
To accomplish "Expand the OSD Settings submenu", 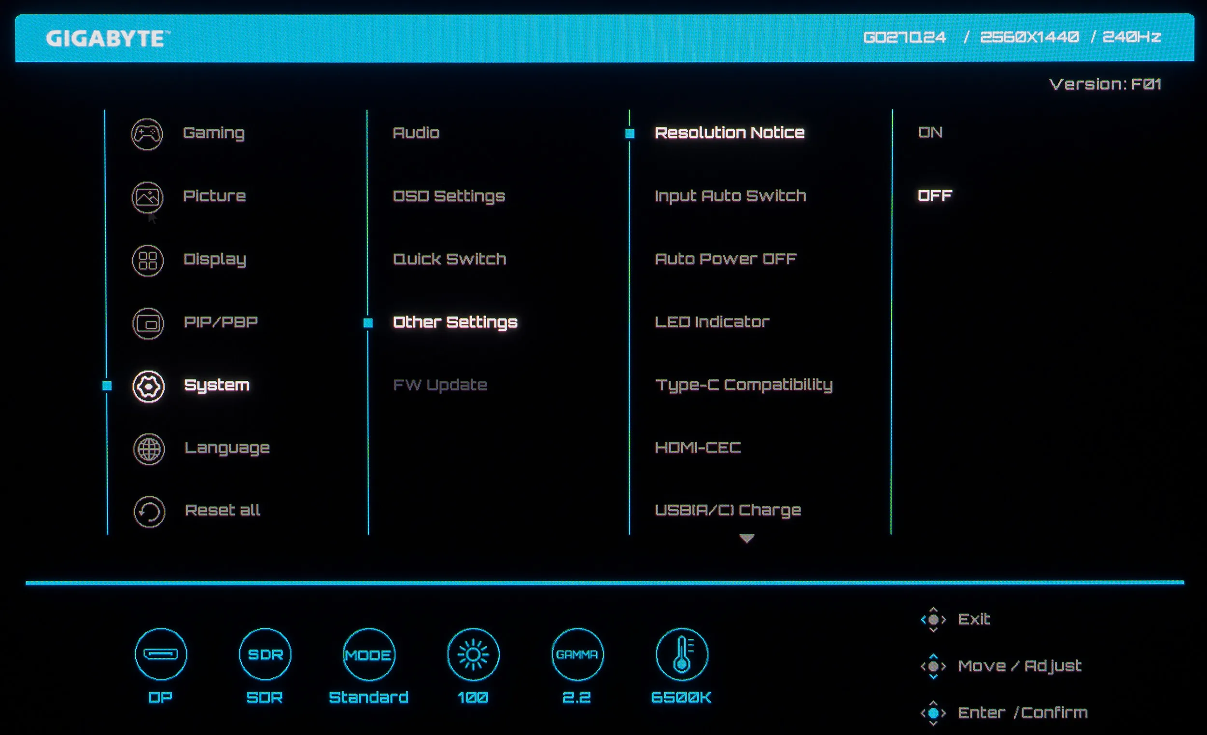I will (449, 196).
